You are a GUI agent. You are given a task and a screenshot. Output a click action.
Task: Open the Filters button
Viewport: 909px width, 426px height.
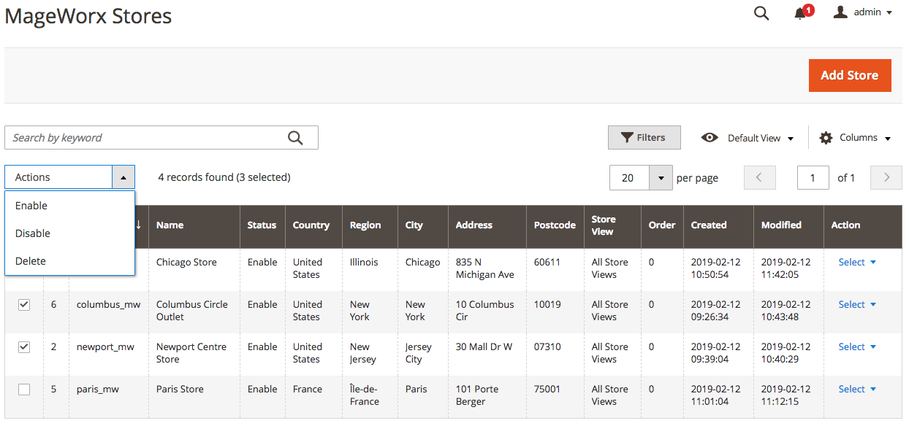(644, 138)
